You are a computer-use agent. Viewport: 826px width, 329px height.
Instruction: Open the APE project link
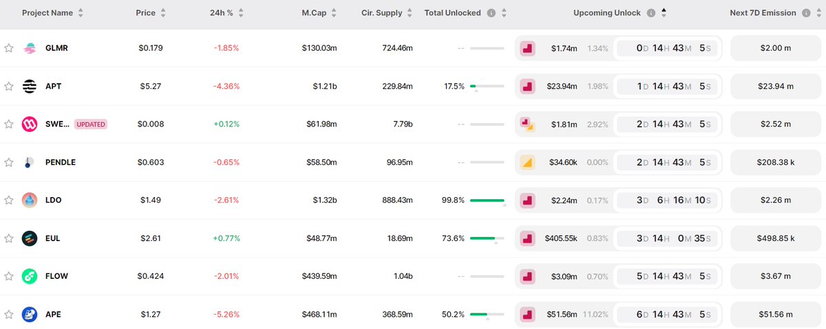pos(53,314)
